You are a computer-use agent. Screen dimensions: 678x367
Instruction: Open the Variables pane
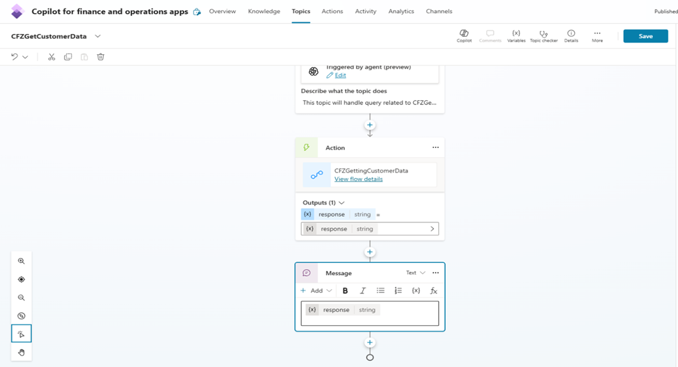pyautogui.click(x=516, y=36)
